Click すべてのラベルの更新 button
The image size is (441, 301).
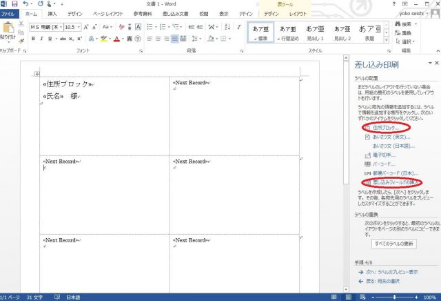pos(393,244)
